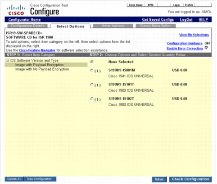Open the Configuration Details tab
The height and width of the screenshot is (184, 217).
27,26
